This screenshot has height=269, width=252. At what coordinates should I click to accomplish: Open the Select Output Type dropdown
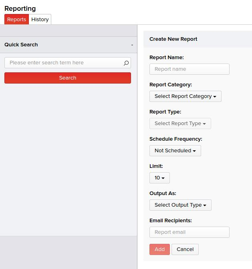[x=180, y=205]
